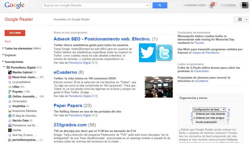Image resolution: width=250 pixels, height=143 pixels.
Task: Click the eCuaderno link in Leídos recientemente
Action: [x=202, y=81]
